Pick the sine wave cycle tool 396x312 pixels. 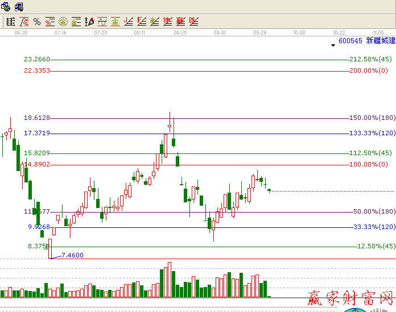pyautogui.click(x=102, y=22)
